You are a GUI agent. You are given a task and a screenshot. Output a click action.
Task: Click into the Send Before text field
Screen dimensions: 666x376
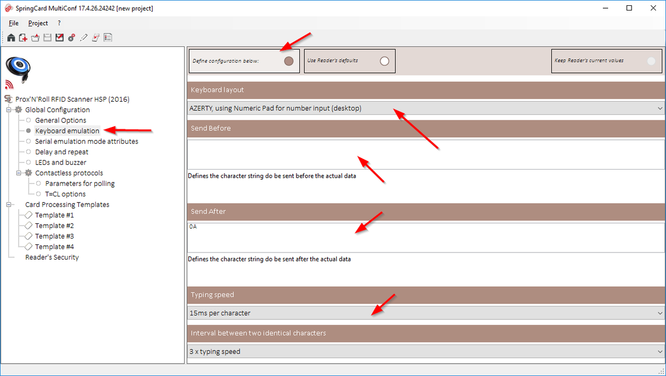[x=426, y=154]
